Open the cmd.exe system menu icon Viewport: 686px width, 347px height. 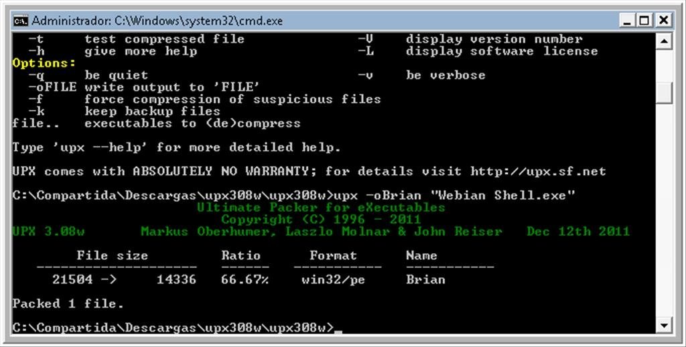coord(20,21)
